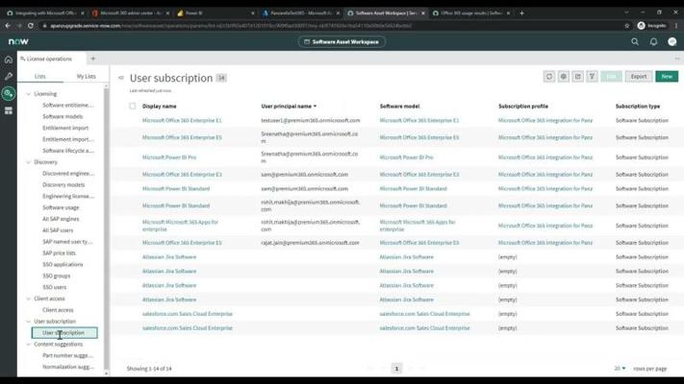Switch to the My Lists tab

pyautogui.click(x=86, y=76)
